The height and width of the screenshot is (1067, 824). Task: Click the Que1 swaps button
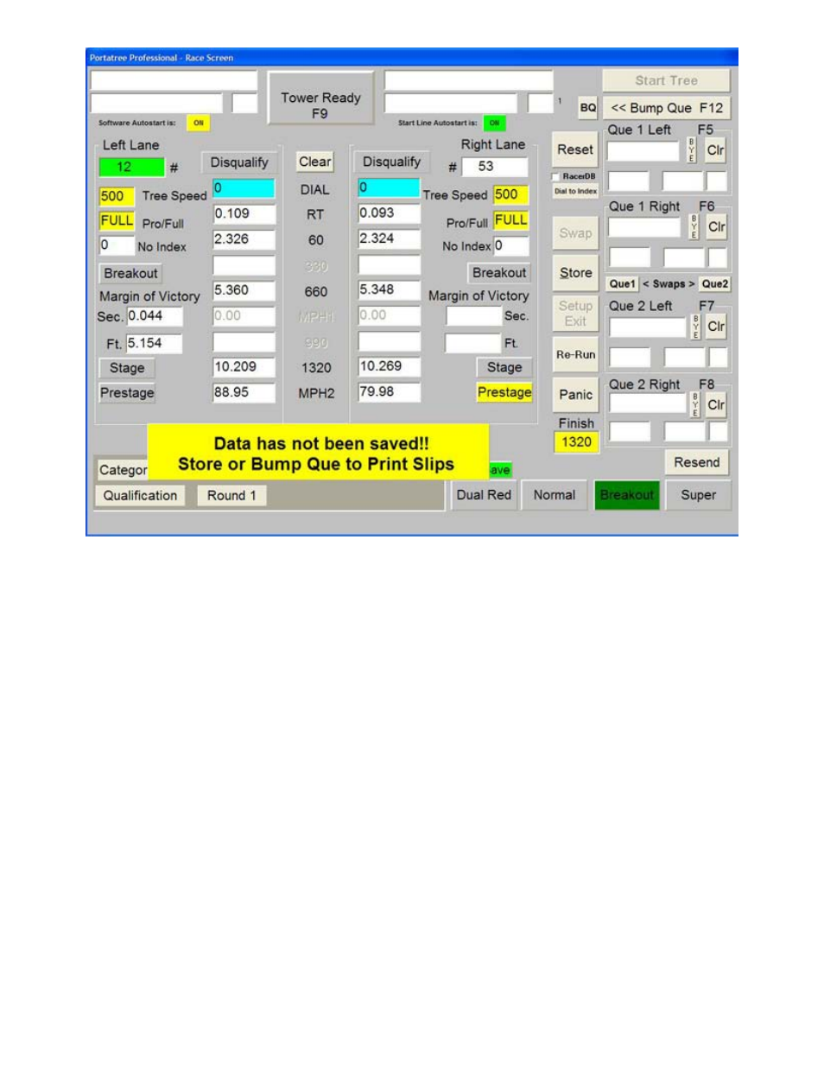(x=622, y=284)
